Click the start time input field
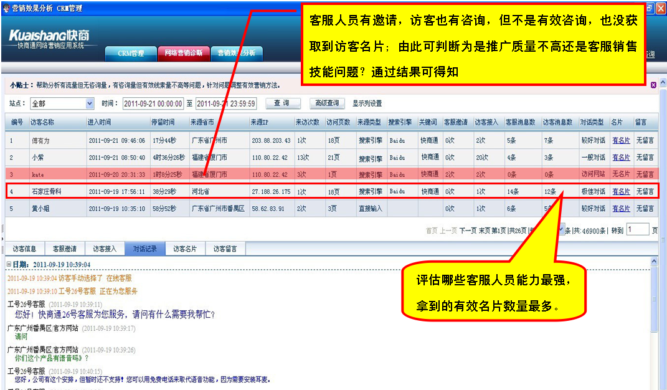 (x=153, y=103)
